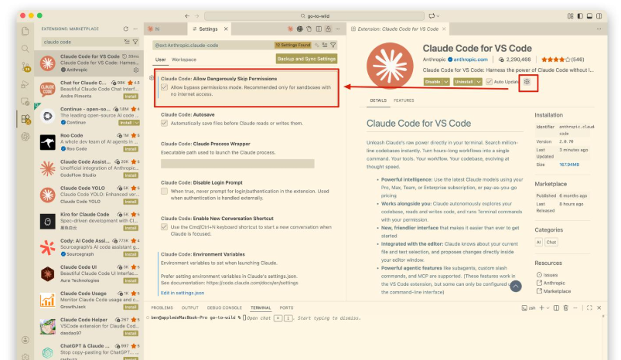Install Chat for Claude Code extension

(131, 96)
